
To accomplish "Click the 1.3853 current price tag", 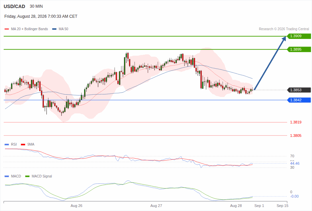I will 299,90.
